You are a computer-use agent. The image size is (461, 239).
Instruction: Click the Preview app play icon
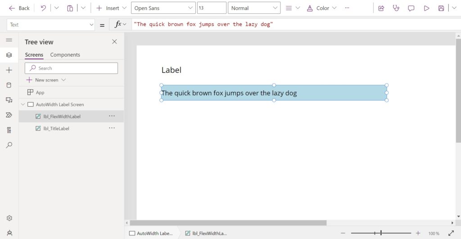tap(426, 8)
